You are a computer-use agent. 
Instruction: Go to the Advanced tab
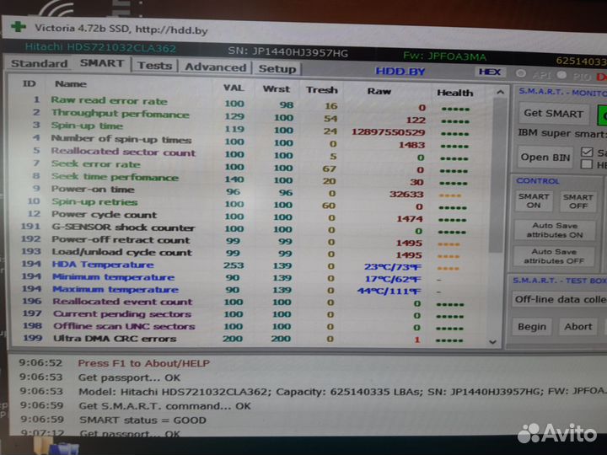coord(215,67)
